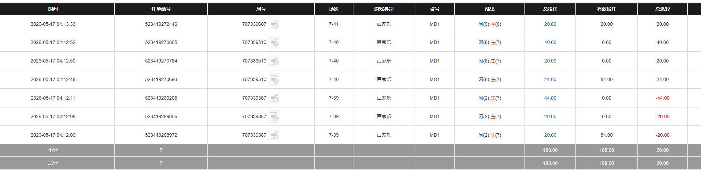
Task: Click the 注单编号 column header
Action: click(x=161, y=9)
